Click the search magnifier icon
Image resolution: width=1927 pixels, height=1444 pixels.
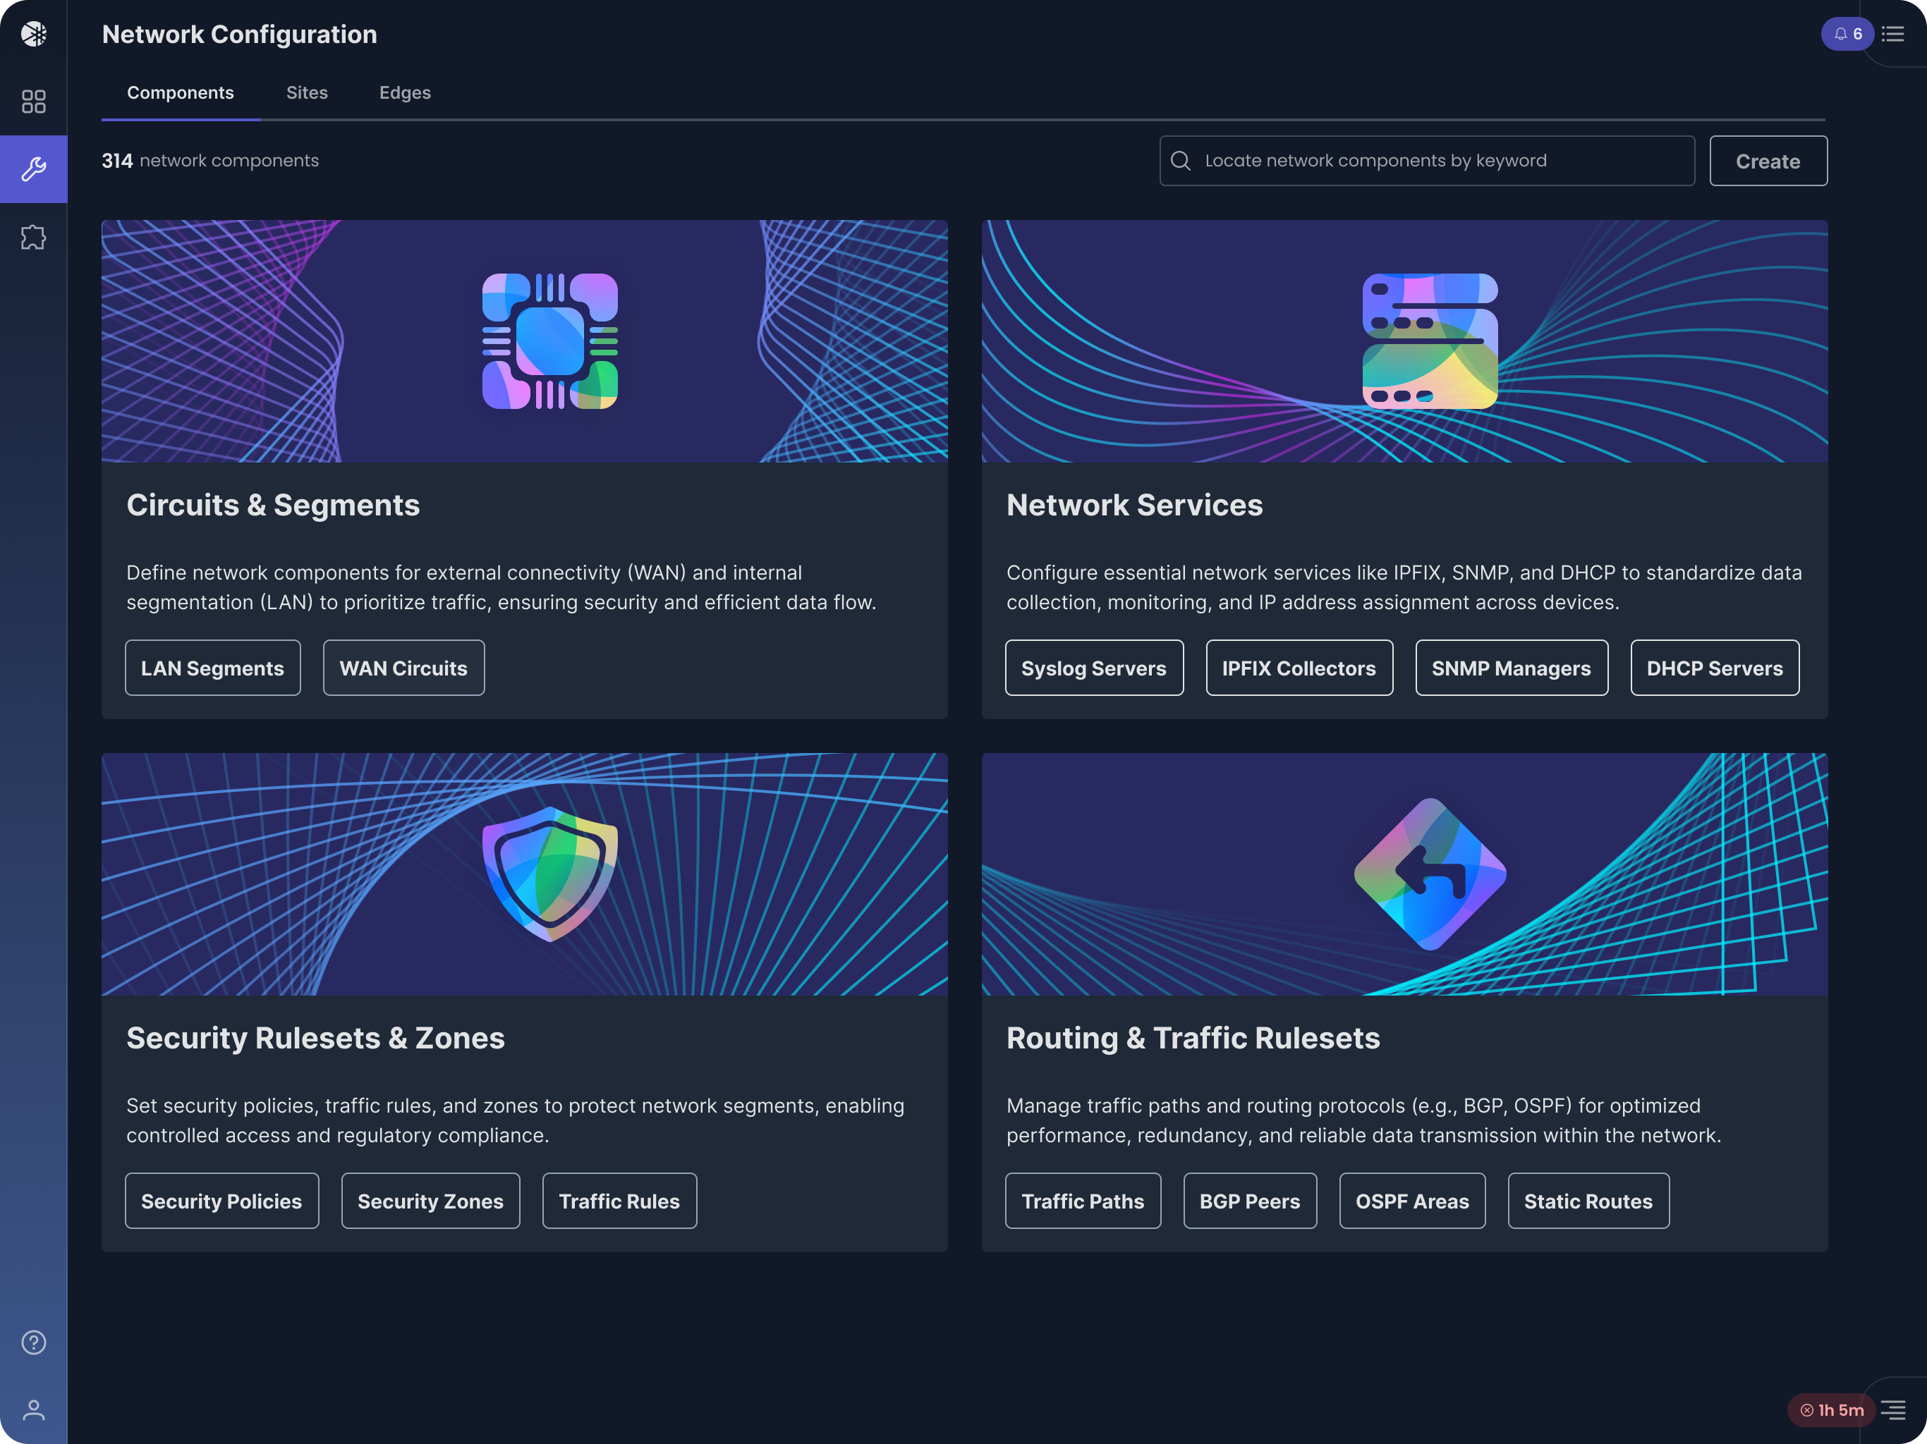pyautogui.click(x=1181, y=161)
